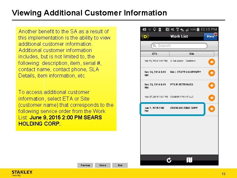Screen dimensions: 237x178
Task: Click the Search field in Work List
Action: coord(179,46)
